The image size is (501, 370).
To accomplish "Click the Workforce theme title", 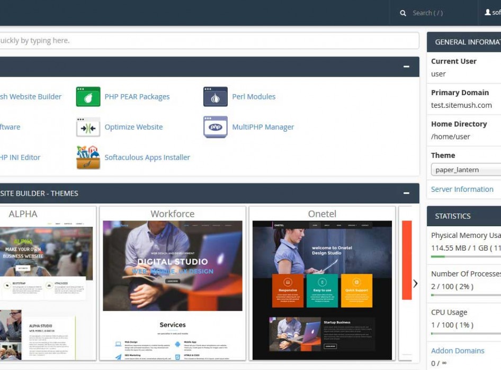I will click(x=173, y=214).
